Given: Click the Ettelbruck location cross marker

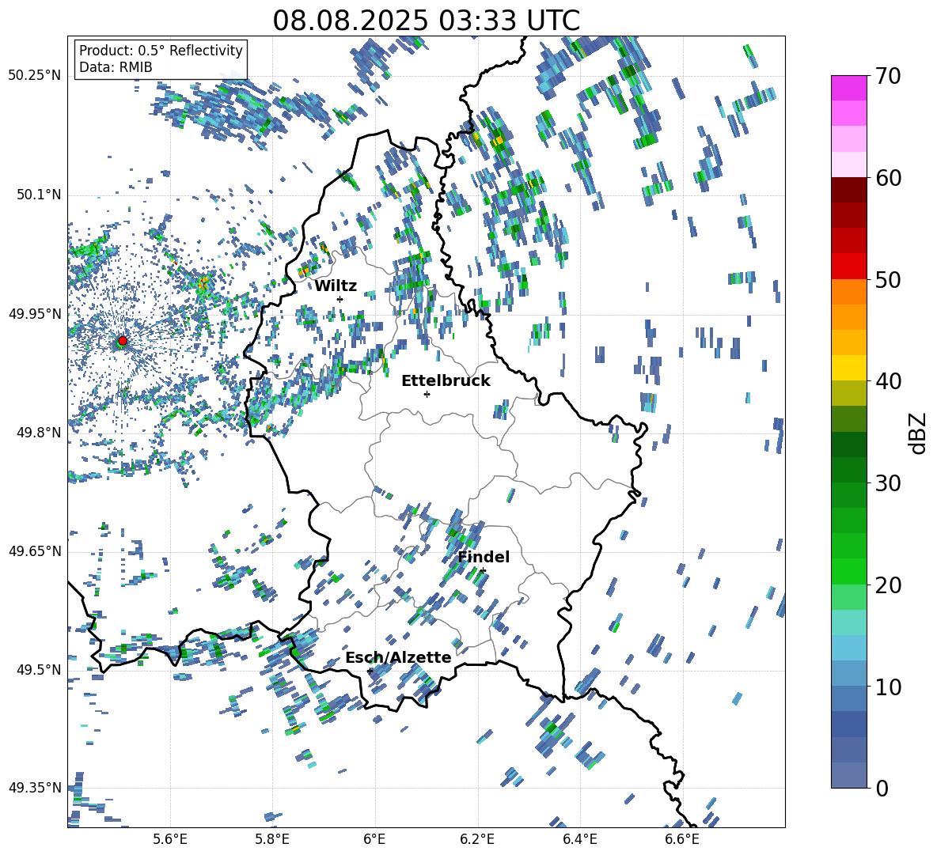Looking at the screenshot, I should [x=427, y=394].
